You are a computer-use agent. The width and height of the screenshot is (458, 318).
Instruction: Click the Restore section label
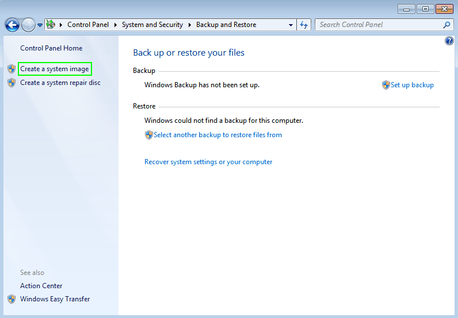(144, 106)
